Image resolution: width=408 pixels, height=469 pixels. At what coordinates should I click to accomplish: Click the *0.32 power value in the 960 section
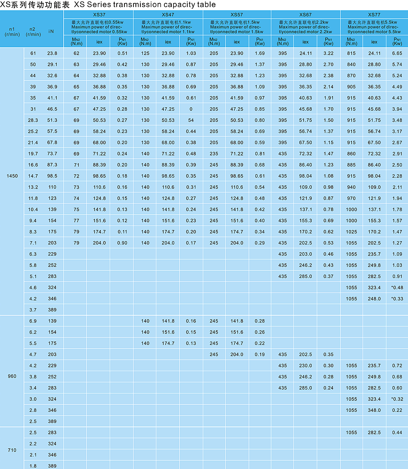[397, 399]
